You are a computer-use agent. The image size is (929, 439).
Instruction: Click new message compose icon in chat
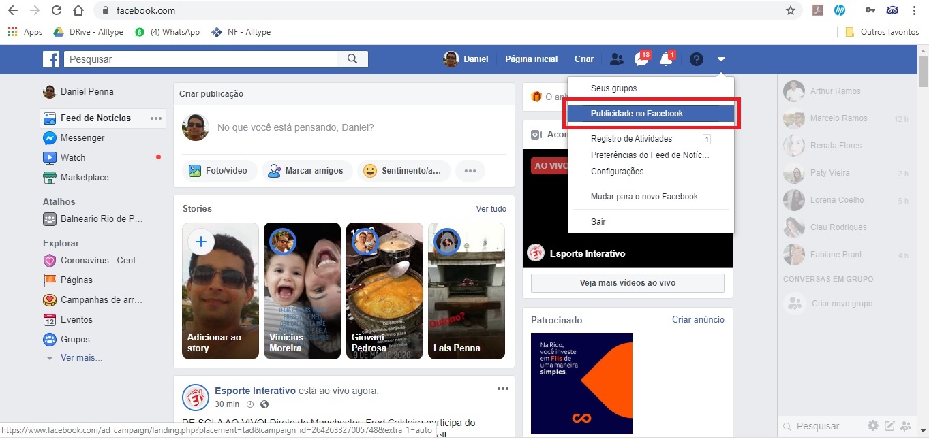(889, 426)
